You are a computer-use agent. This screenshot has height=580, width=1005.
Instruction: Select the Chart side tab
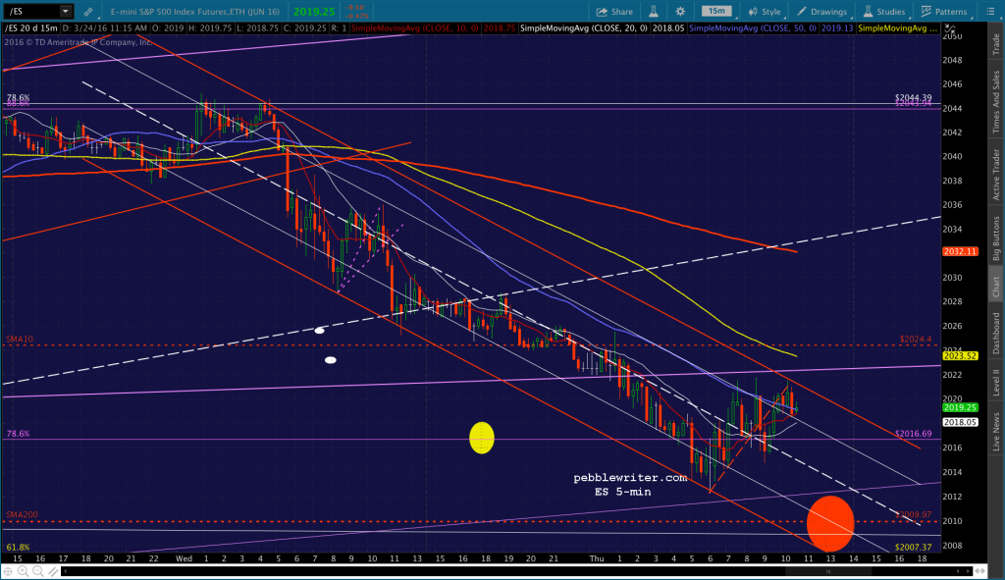click(x=996, y=288)
